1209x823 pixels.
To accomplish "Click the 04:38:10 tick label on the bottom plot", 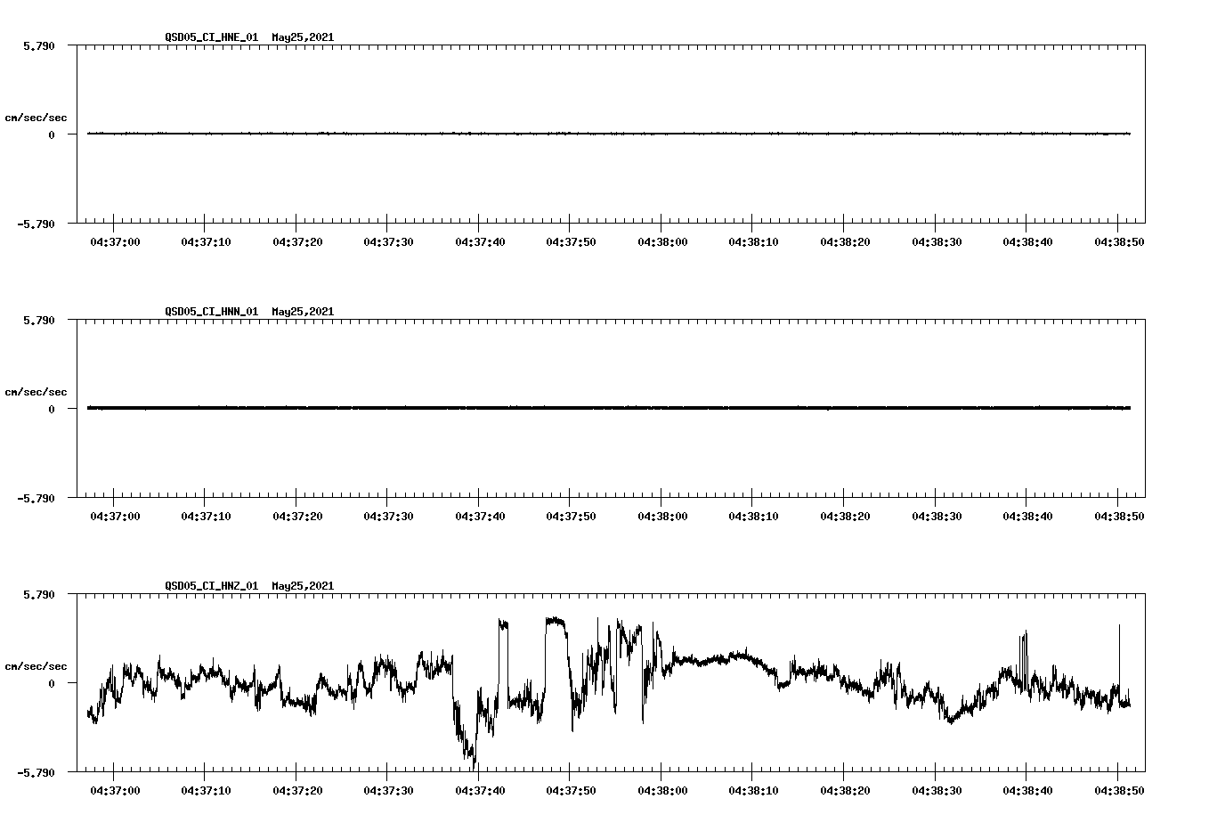I will click(x=752, y=787).
